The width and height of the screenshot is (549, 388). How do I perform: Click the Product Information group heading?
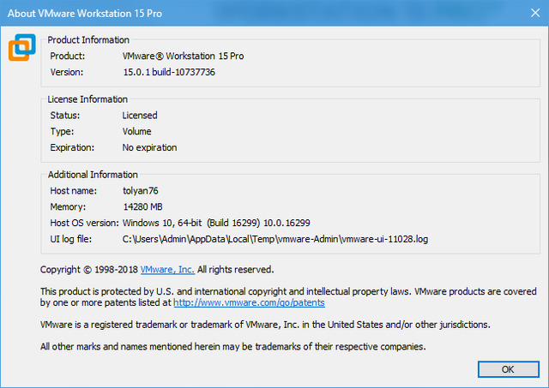88,40
